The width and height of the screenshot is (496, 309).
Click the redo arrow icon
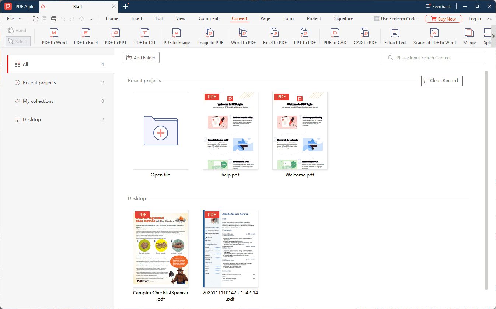72,19
